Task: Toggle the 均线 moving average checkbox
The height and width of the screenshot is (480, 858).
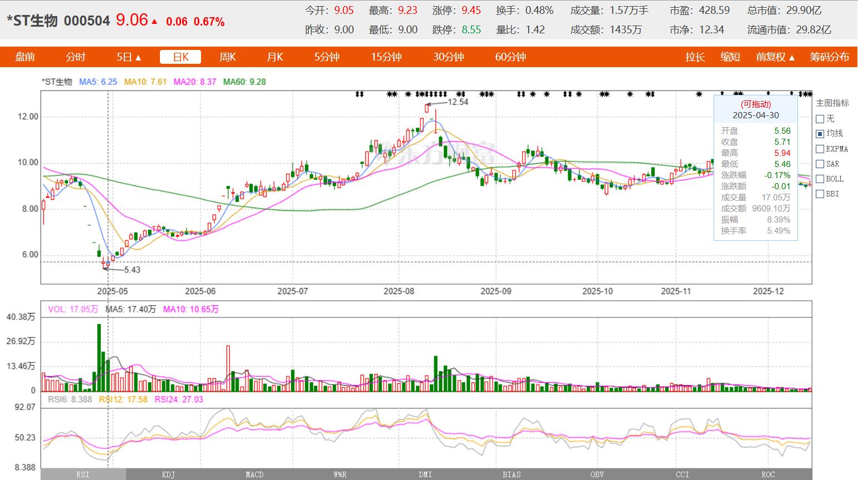Action: pos(820,134)
